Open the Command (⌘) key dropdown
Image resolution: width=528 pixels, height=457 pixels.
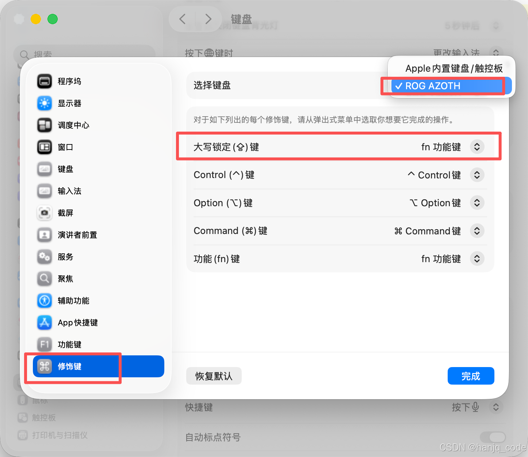click(477, 231)
